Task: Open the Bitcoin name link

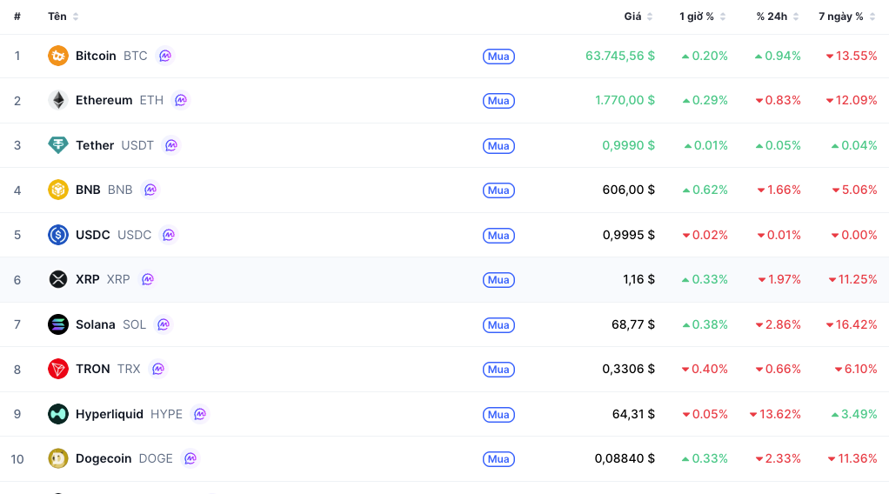Action: [x=96, y=56]
